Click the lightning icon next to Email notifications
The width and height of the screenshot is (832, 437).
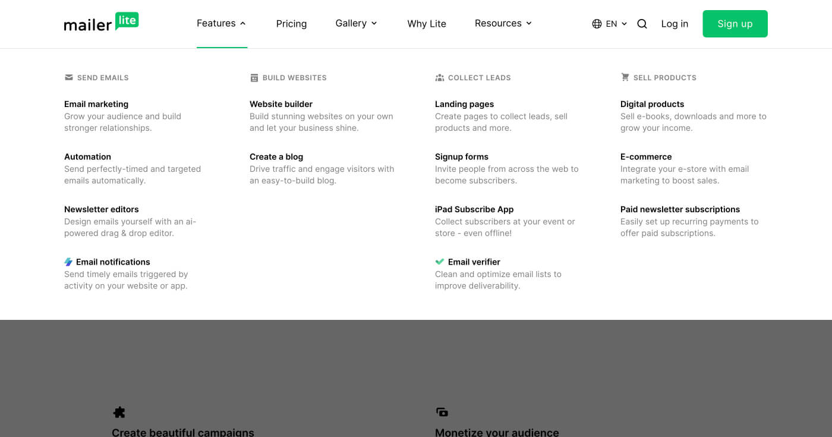pos(68,262)
